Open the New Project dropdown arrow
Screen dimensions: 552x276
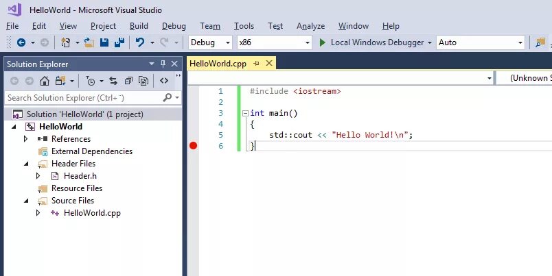pos(77,43)
